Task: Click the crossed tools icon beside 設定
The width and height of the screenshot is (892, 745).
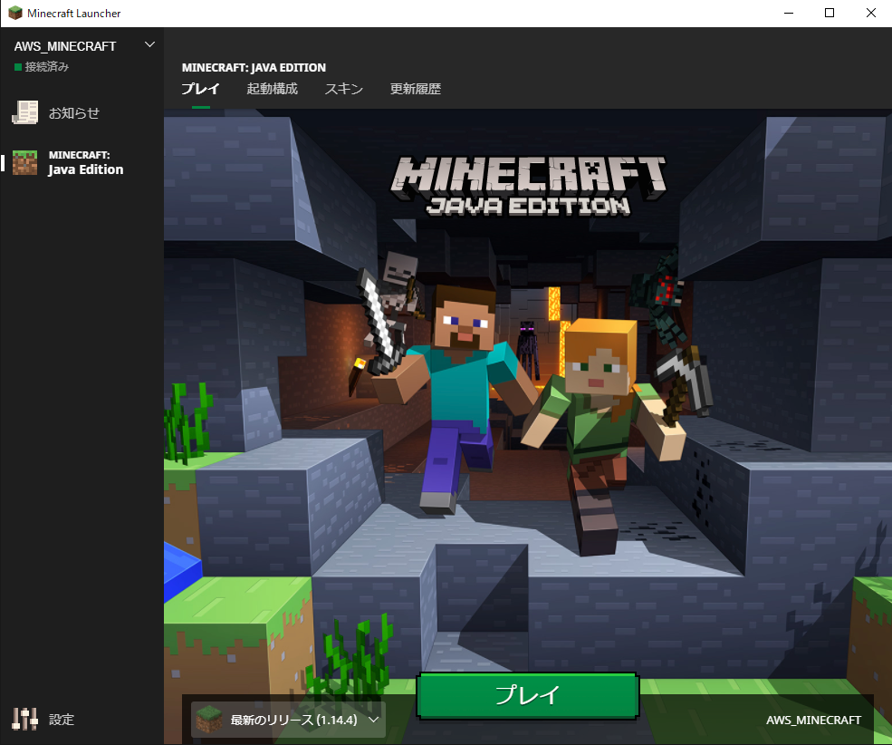Action: click(x=24, y=719)
